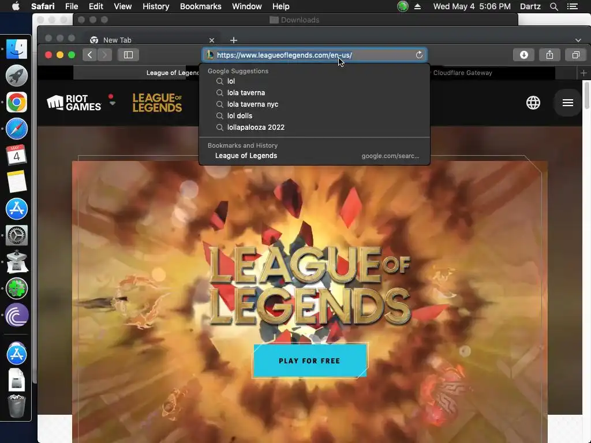Screen dimensions: 591x443
Task: Click eject icon in menu bar
Action: pyautogui.click(x=417, y=6)
